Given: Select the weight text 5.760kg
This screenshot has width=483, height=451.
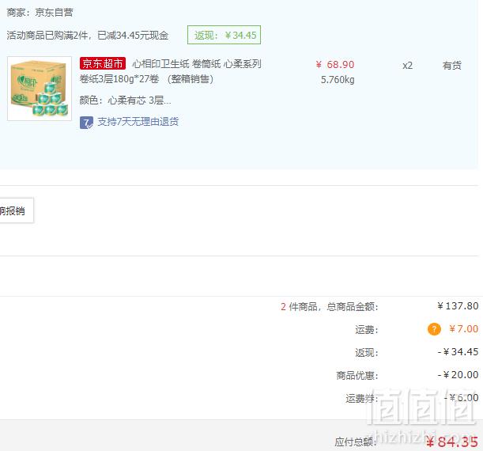Looking at the screenshot, I should click(x=338, y=80).
